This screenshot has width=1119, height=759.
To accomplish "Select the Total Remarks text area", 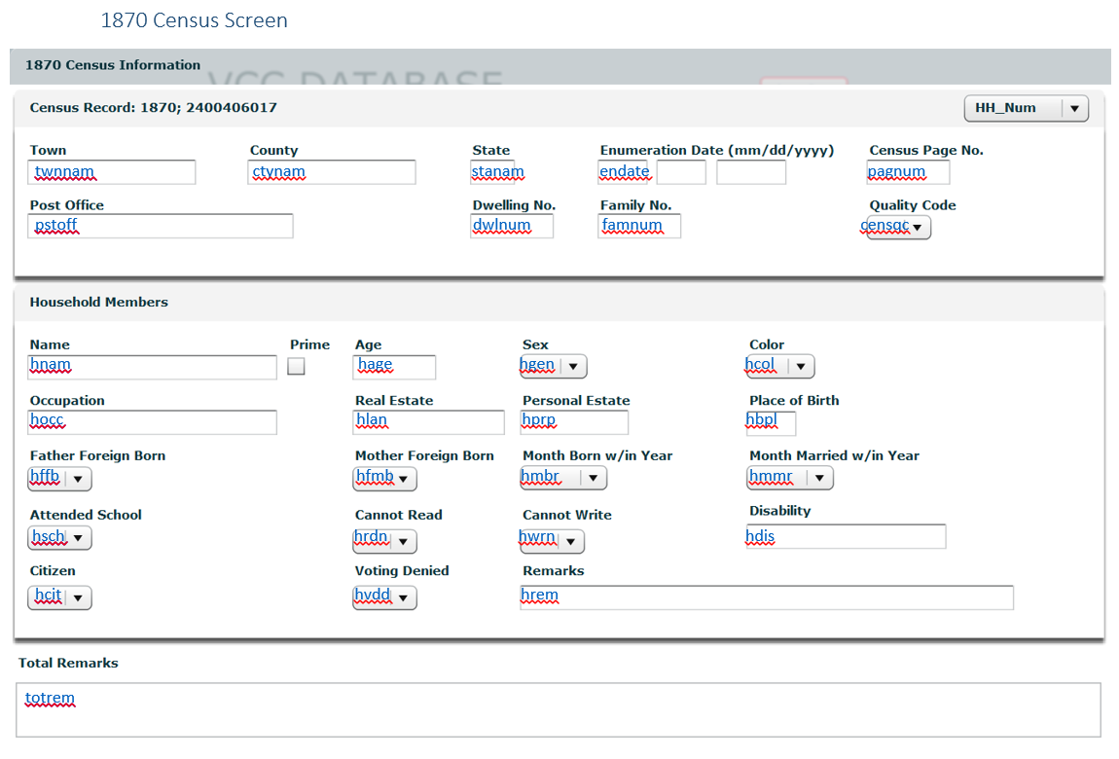I will click(x=559, y=709).
